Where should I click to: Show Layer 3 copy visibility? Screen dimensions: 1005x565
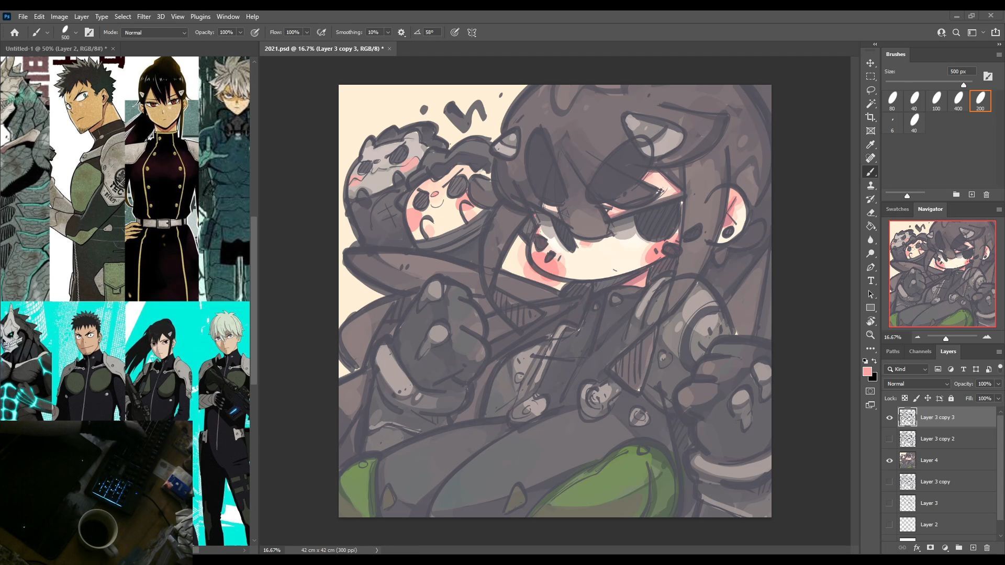click(889, 482)
